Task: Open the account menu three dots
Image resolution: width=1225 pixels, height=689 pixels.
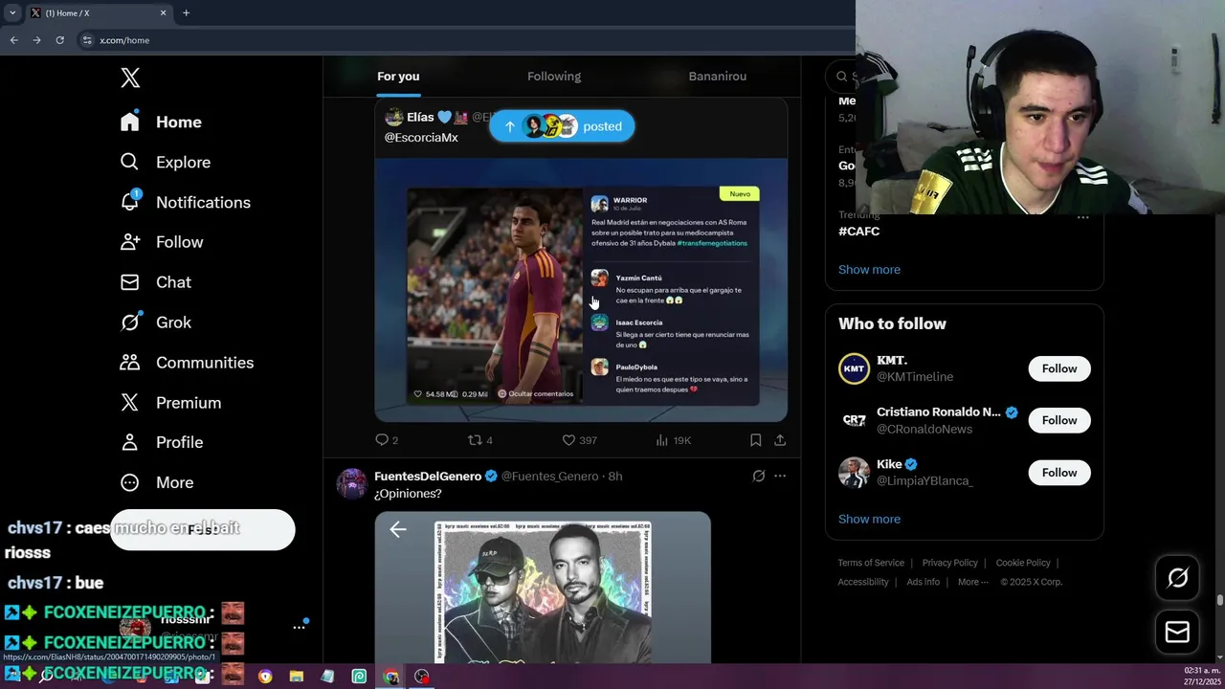Action: [299, 627]
